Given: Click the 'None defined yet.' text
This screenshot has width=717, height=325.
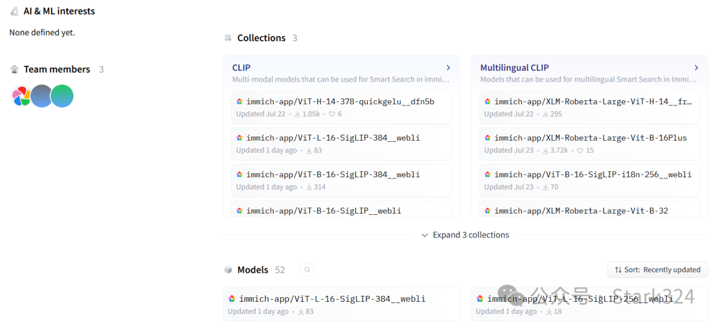Looking at the screenshot, I should 42,32.
